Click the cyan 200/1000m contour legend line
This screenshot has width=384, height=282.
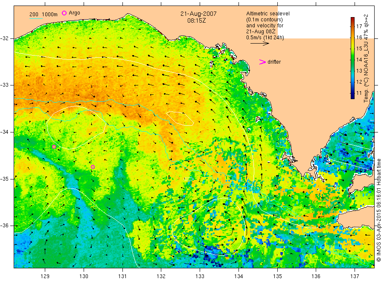[36, 18]
